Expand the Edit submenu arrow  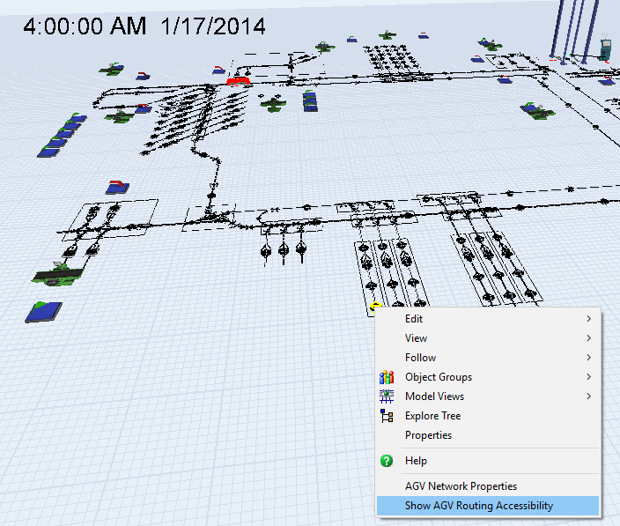coord(588,319)
